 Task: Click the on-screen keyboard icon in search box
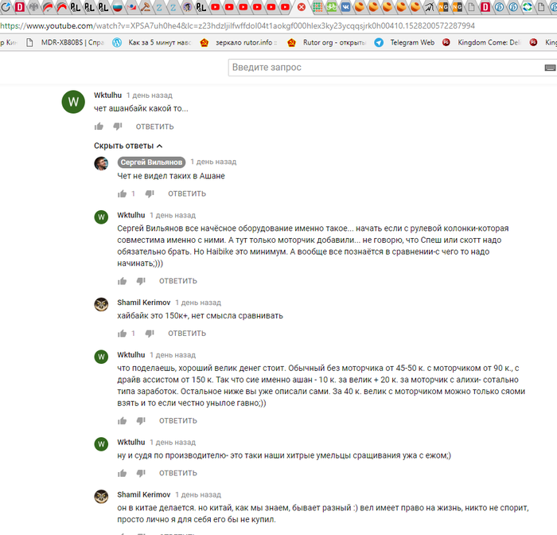point(550,68)
